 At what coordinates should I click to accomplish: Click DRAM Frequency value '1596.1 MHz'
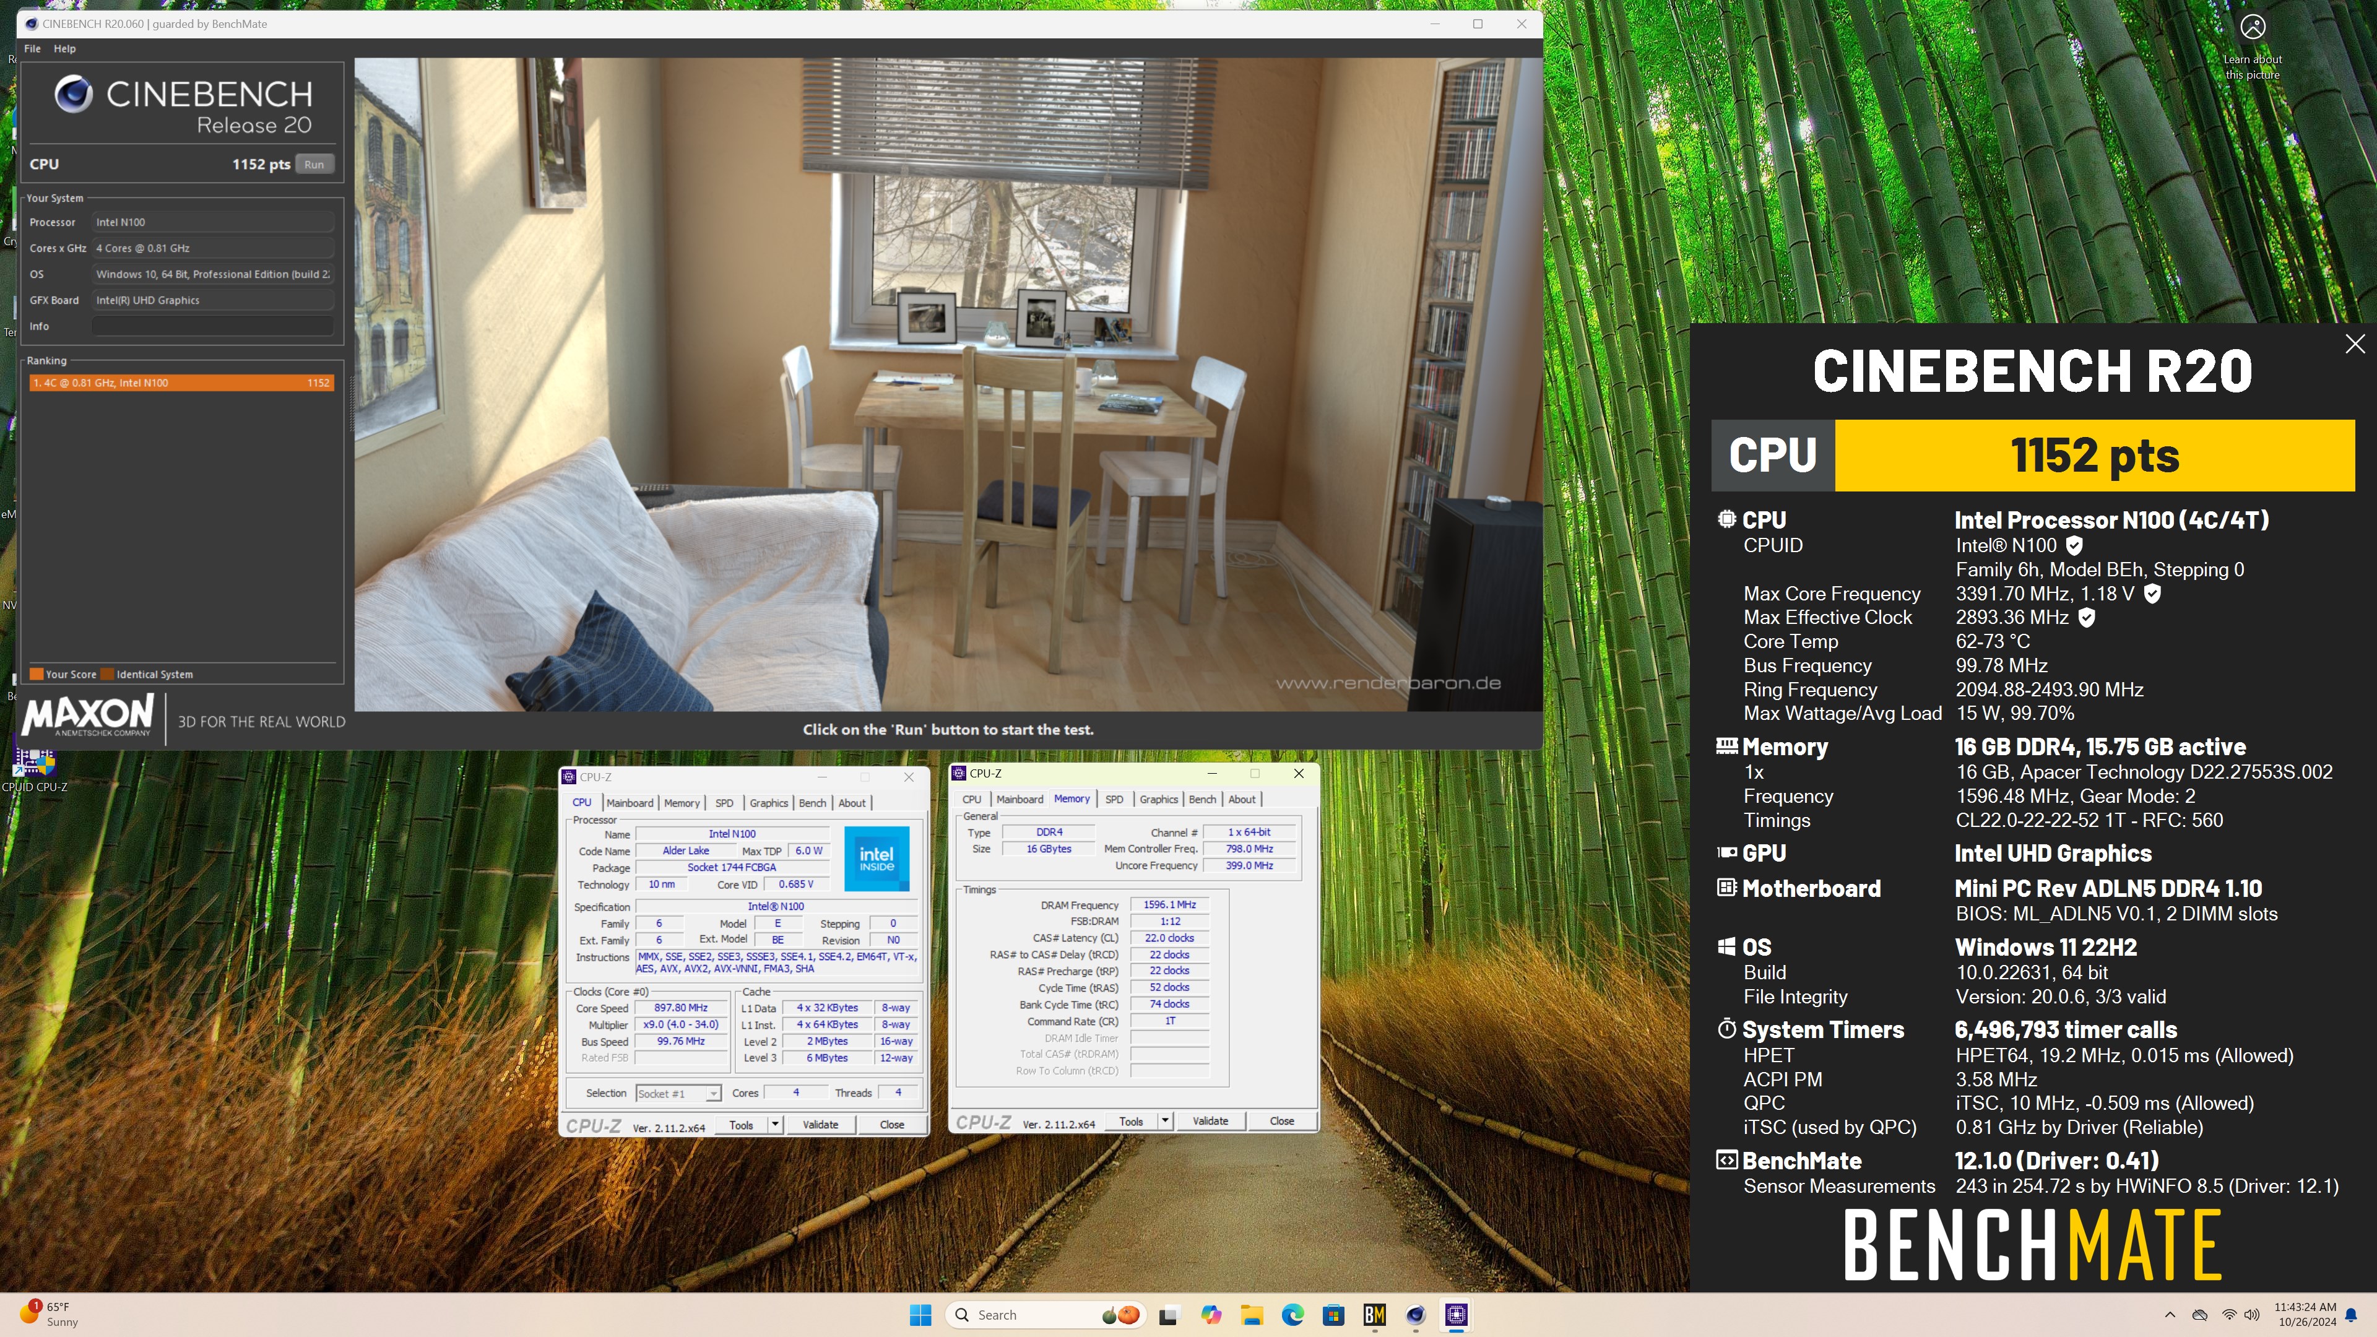pos(1169,905)
